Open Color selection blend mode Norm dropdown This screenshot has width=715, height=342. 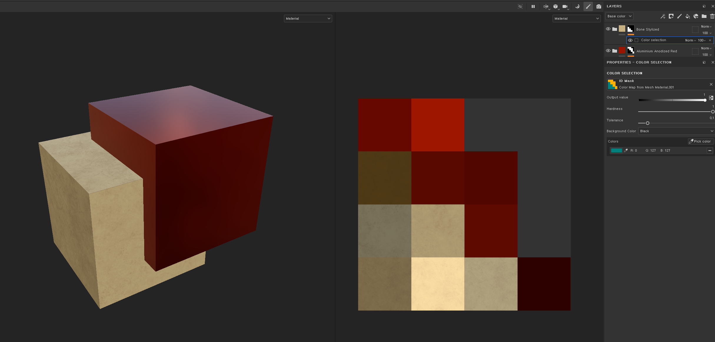click(x=690, y=40)
